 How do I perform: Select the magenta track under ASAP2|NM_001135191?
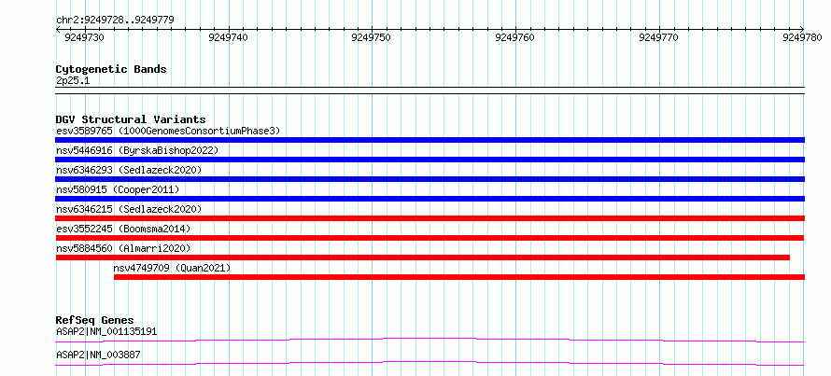tap(430, 340)
